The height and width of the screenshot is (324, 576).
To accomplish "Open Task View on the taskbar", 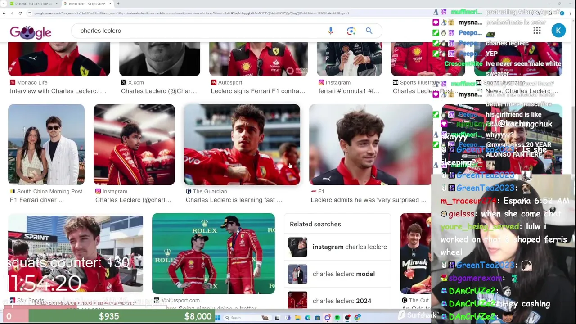I will tap(277, 318).
